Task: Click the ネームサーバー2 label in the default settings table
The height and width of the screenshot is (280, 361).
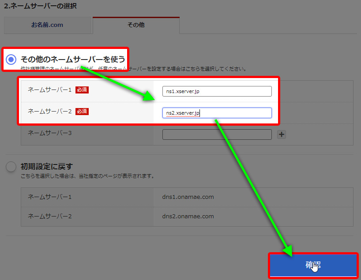Action: 49,217
